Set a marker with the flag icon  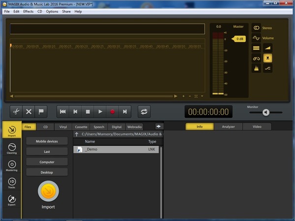[x=41, y=111]
